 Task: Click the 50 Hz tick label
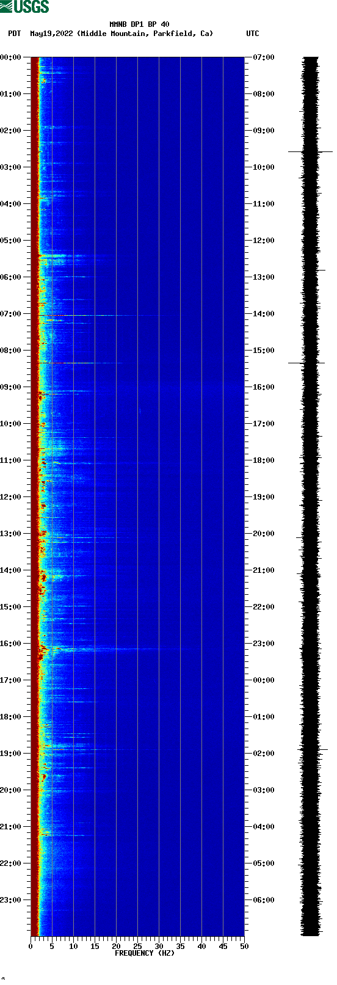tap(244, 947)
